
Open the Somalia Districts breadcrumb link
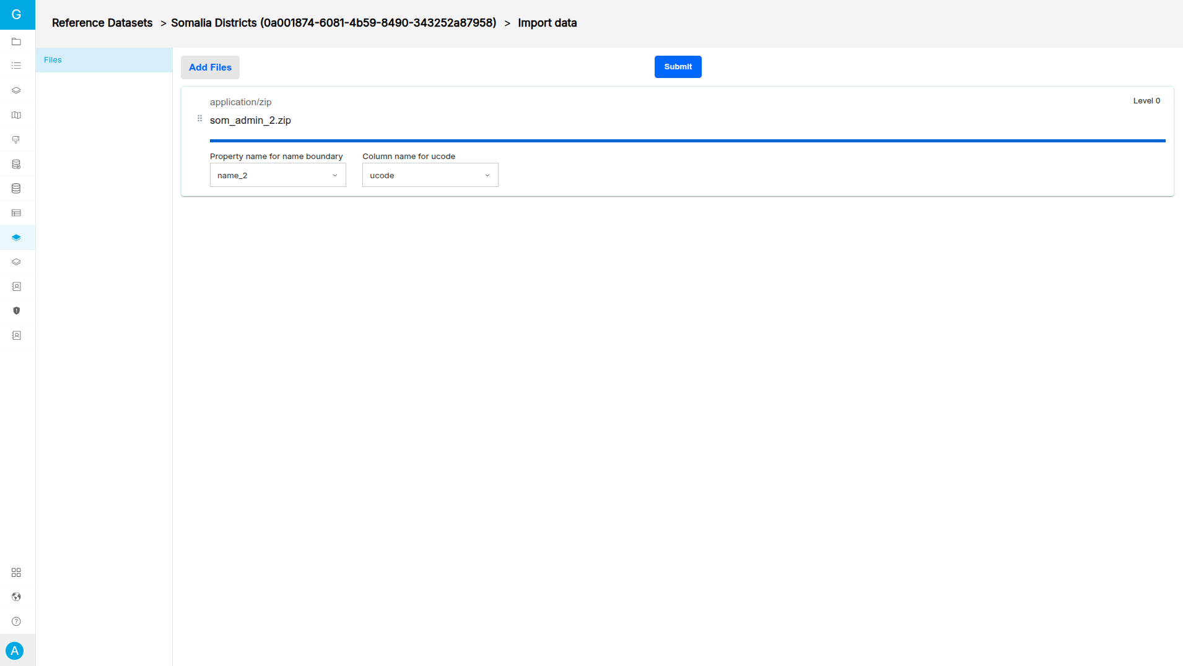[333, 23]
